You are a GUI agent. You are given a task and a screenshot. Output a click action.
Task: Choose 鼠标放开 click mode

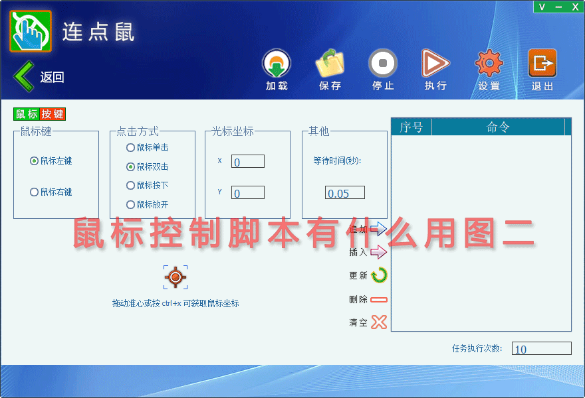(x=148, y=204)
